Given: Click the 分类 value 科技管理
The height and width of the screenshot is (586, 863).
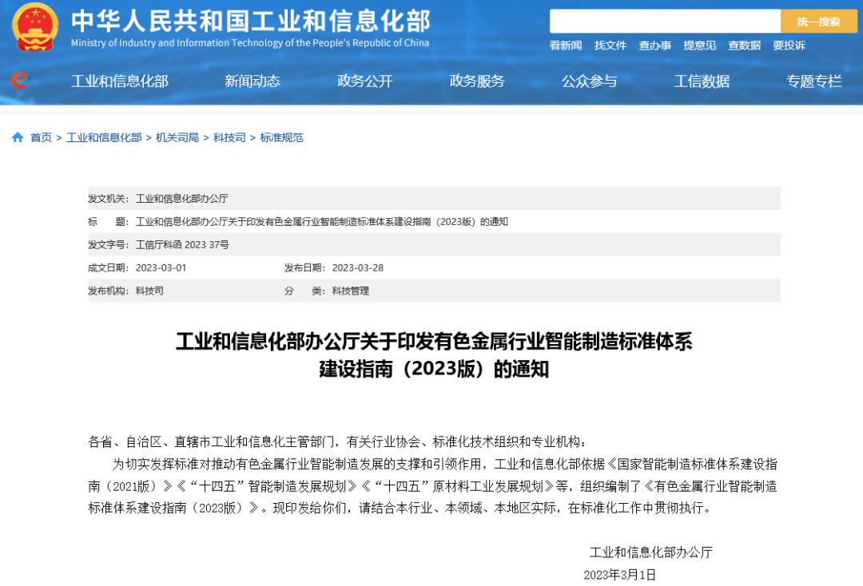Looking at the screenshot, I should point(350,291).
